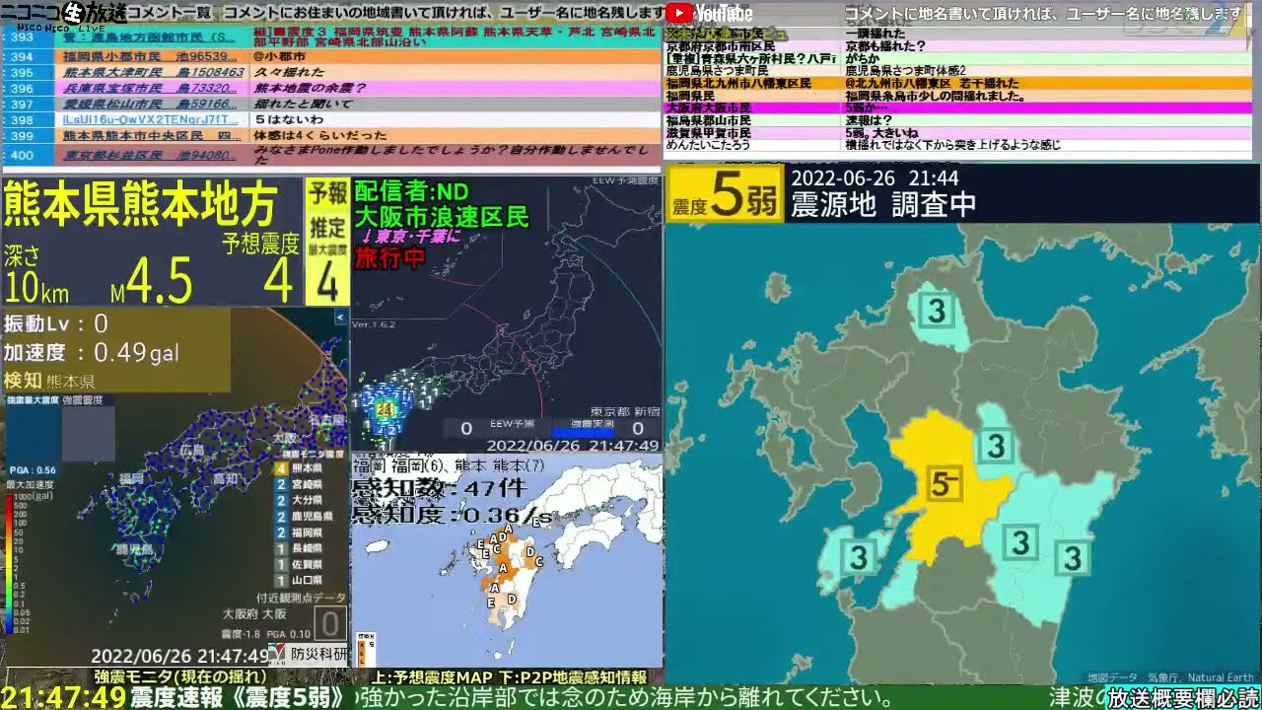Click the YouTube logo
The image size is (1262, 710).
click(x=709, y=13)
